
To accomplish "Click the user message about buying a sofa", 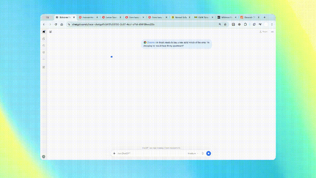I will point(176,44).
